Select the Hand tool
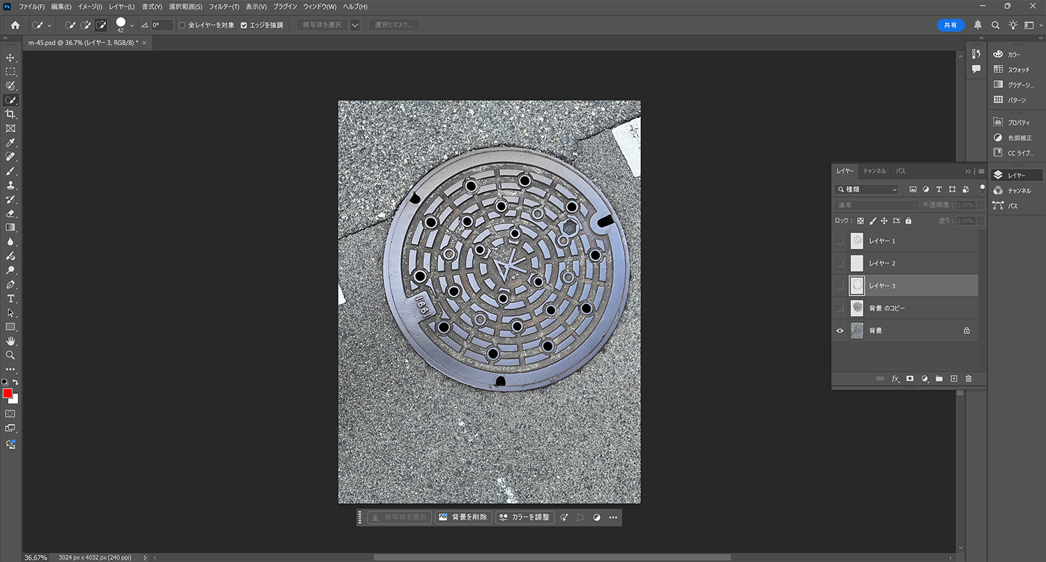This screenshot has width=1046, height=562. (x=10, y=341)
